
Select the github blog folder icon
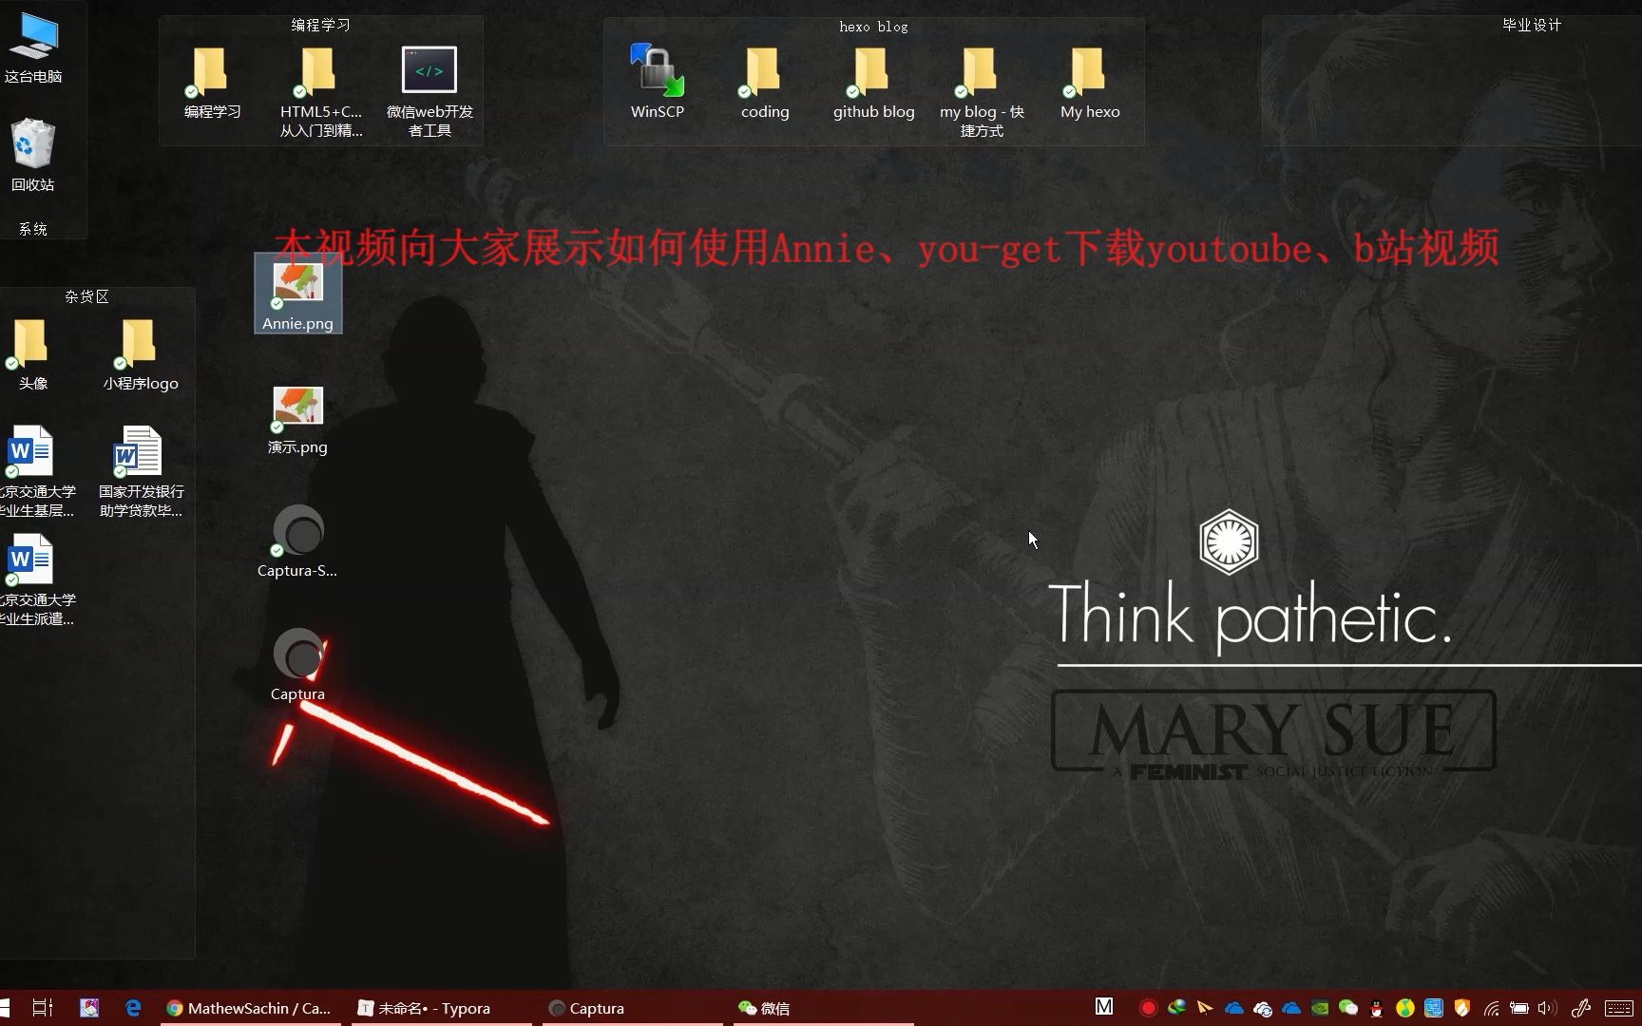[873, 84]
